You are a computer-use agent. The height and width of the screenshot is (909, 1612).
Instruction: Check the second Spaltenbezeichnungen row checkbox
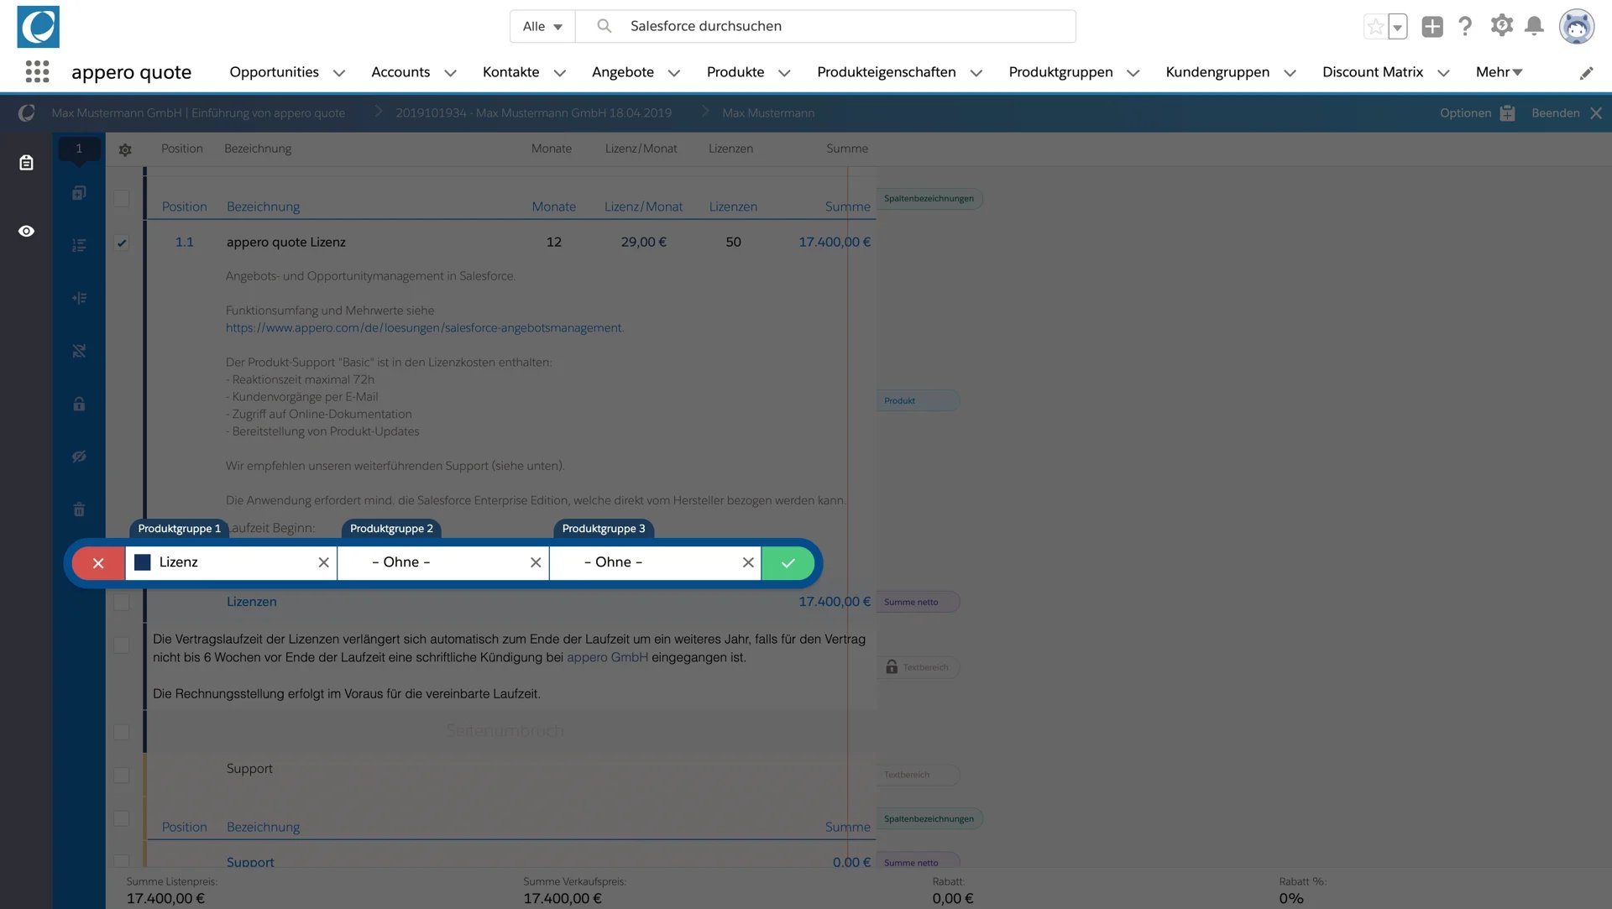pyautogui.click(x=122, y=818)
